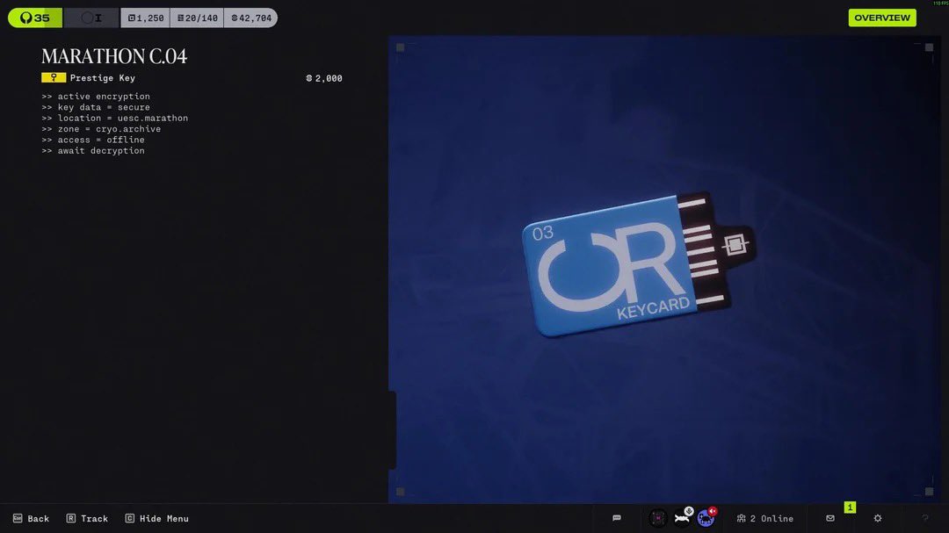Image resolution: width=949 pixels, height=533 pixels.
Task: Click the Marathon C.04 title
Action: coord(113,56)
